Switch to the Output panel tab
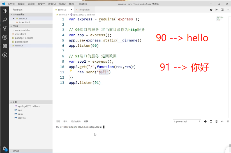Screen dimensions: 231x153 point(65,121)
